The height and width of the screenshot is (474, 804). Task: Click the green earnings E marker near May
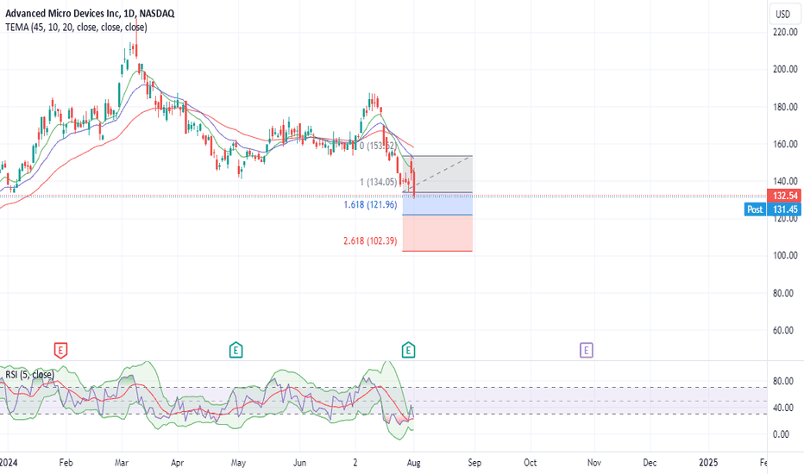236,351
